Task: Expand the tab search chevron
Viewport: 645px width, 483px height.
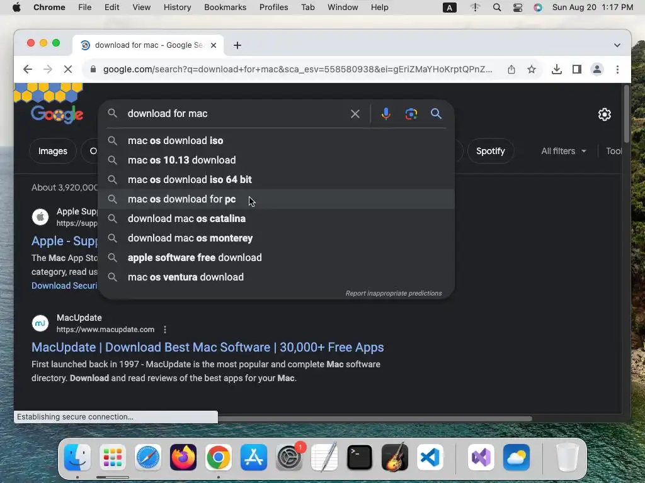Action: [617, 45]
